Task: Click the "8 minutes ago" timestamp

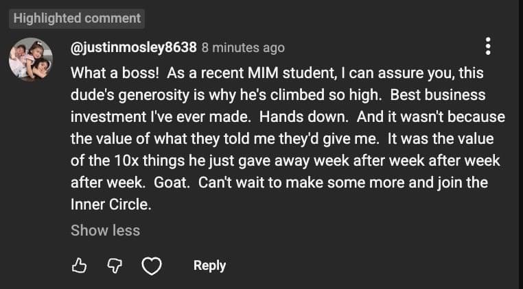Action: [243, 48]
